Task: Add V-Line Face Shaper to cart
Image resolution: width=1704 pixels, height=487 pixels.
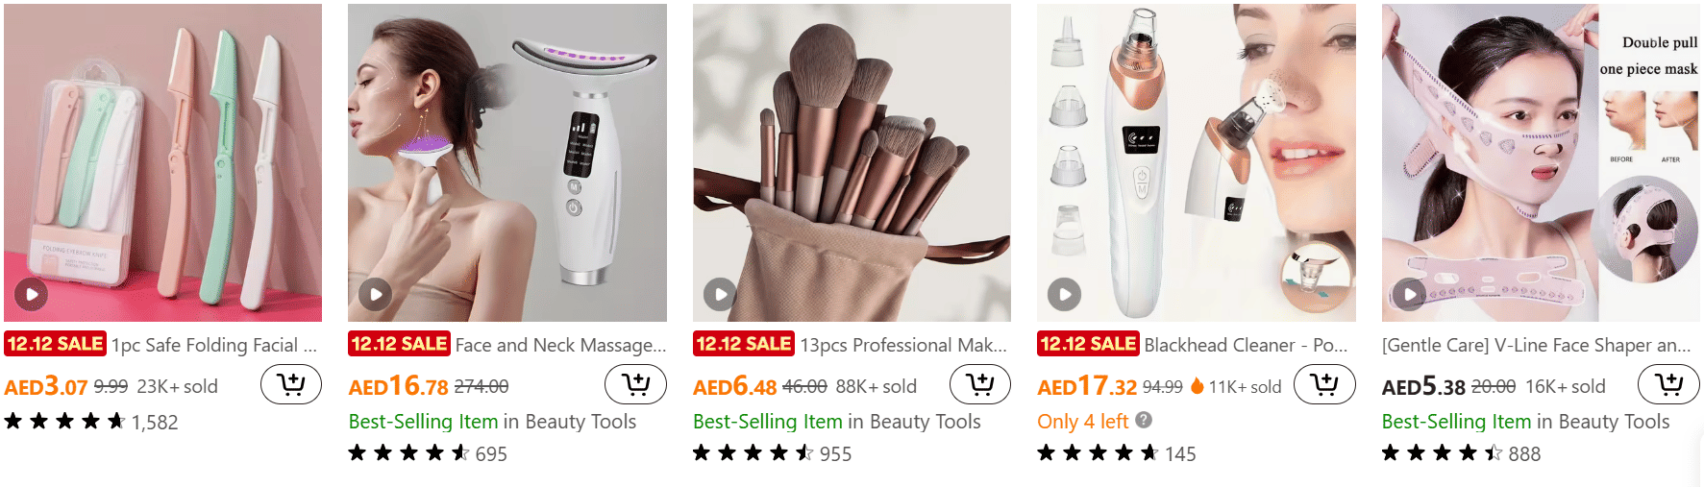Action: [1669, 385]
